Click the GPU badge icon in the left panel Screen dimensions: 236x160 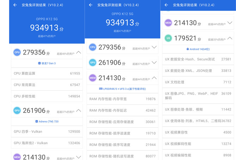[17, 110]
